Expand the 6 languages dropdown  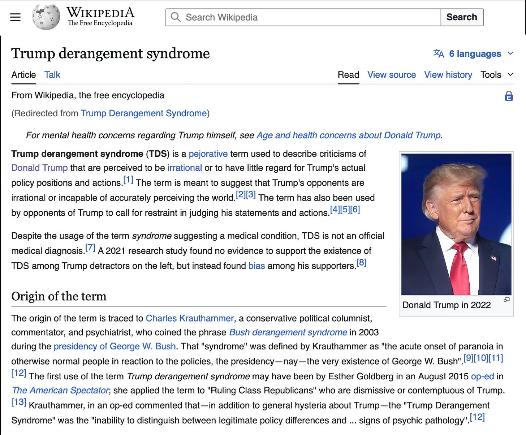474,54
